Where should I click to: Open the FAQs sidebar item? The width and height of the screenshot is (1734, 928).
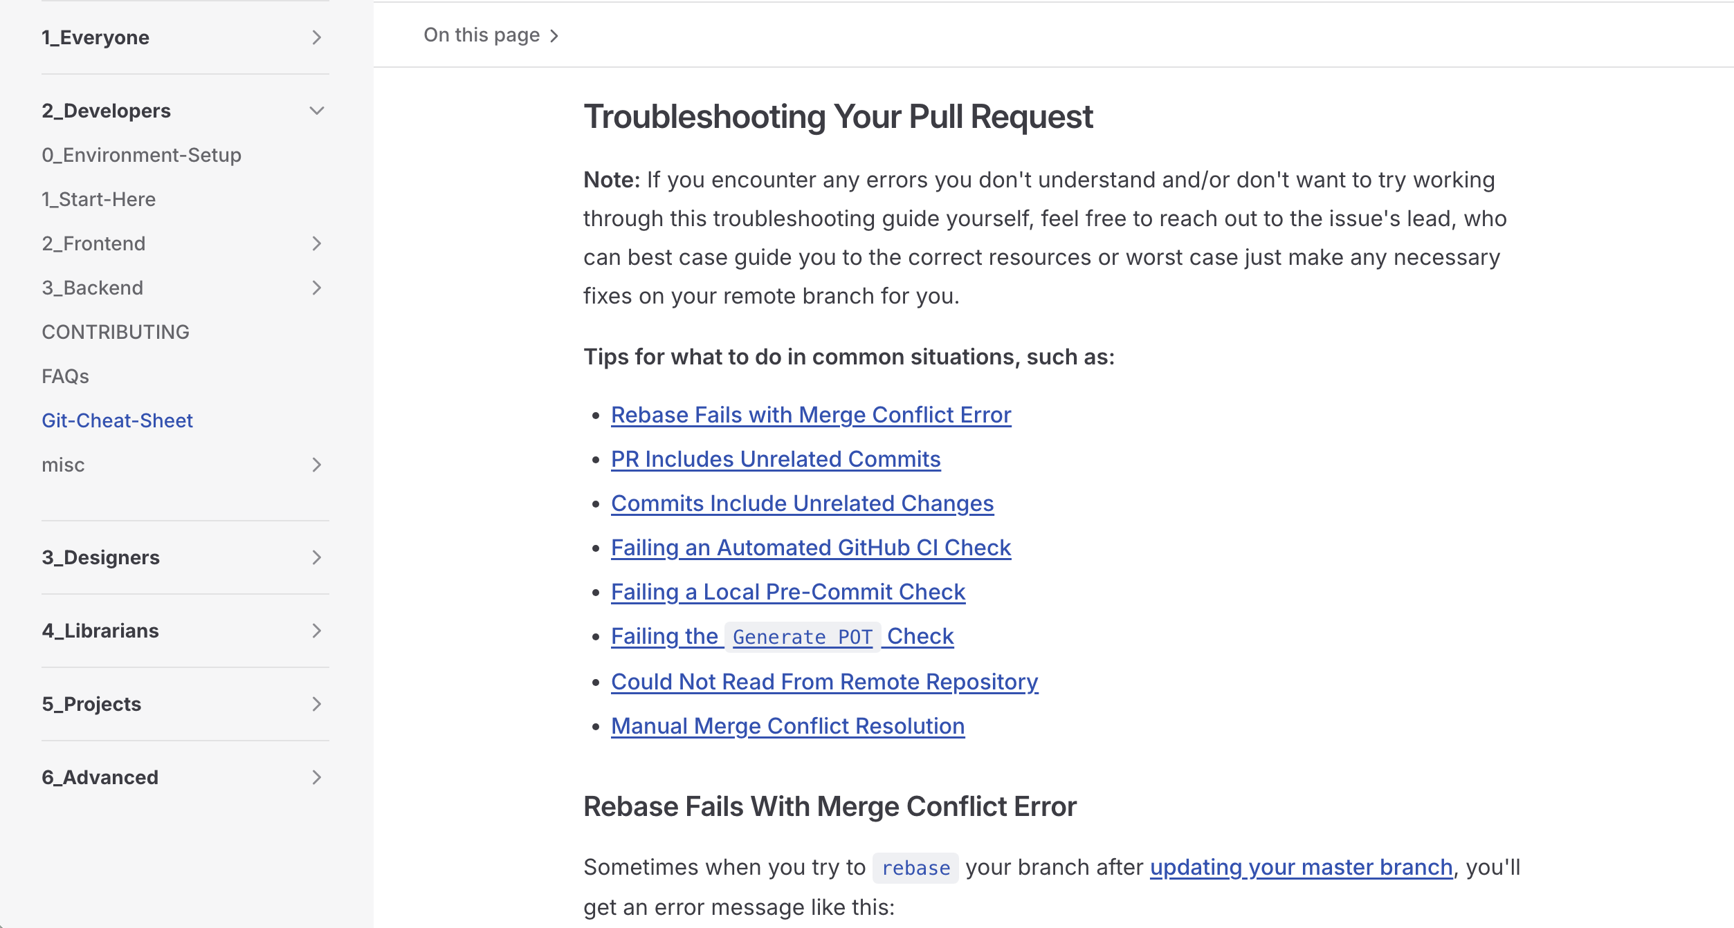(x=66, y=376)
